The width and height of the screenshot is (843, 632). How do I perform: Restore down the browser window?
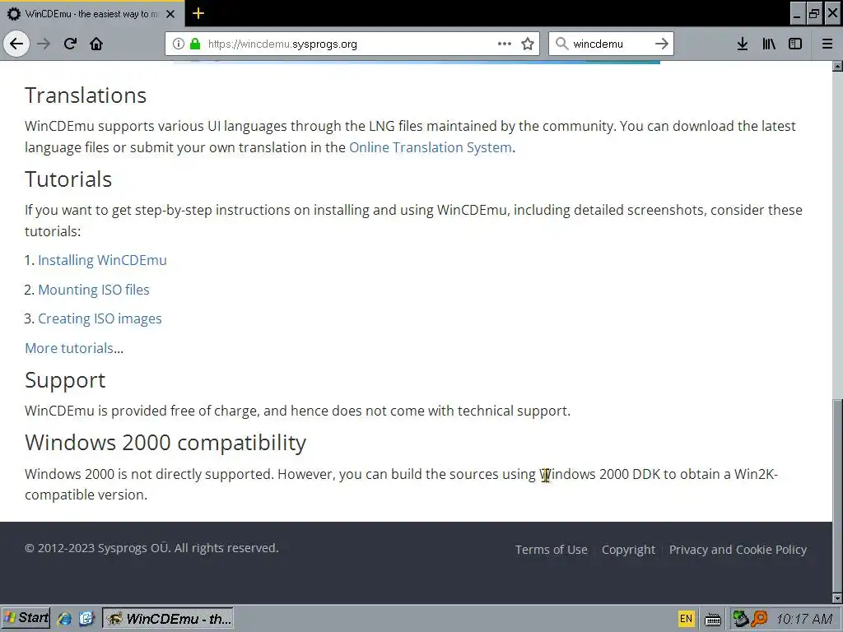pos(814,13)
